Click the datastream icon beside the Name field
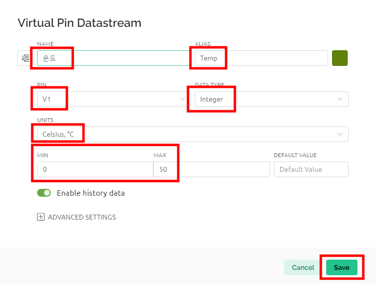Image resolution: width=376 pixels, height=284 pixels. point(25,58)
